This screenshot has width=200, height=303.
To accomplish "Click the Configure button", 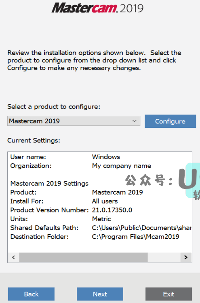I will [x=170, y=121].
